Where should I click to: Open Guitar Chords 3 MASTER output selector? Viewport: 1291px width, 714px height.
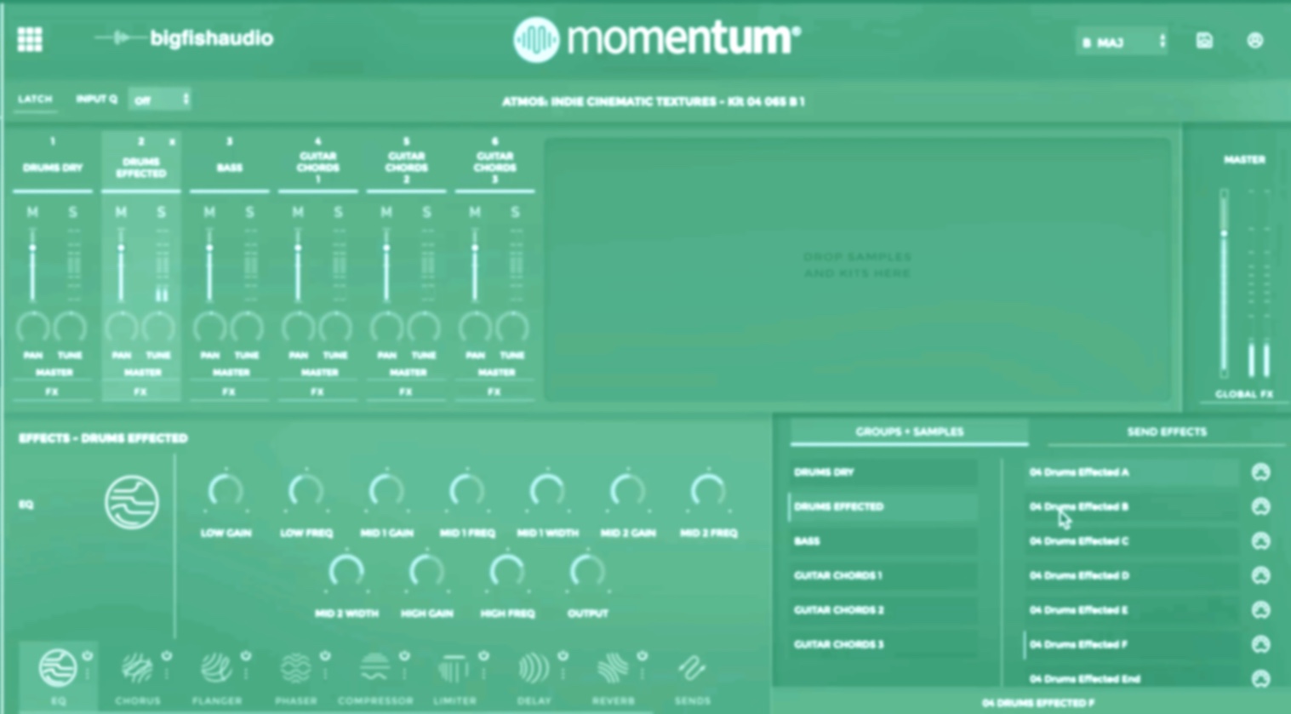[x=496, y=373]
